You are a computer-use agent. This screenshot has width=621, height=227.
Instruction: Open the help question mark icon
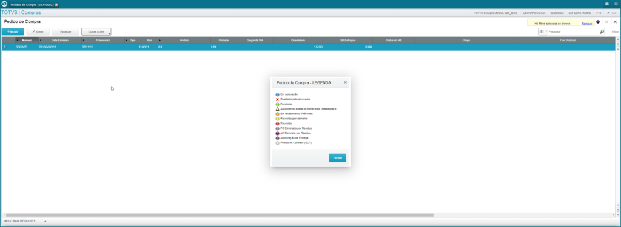[616, 4]
